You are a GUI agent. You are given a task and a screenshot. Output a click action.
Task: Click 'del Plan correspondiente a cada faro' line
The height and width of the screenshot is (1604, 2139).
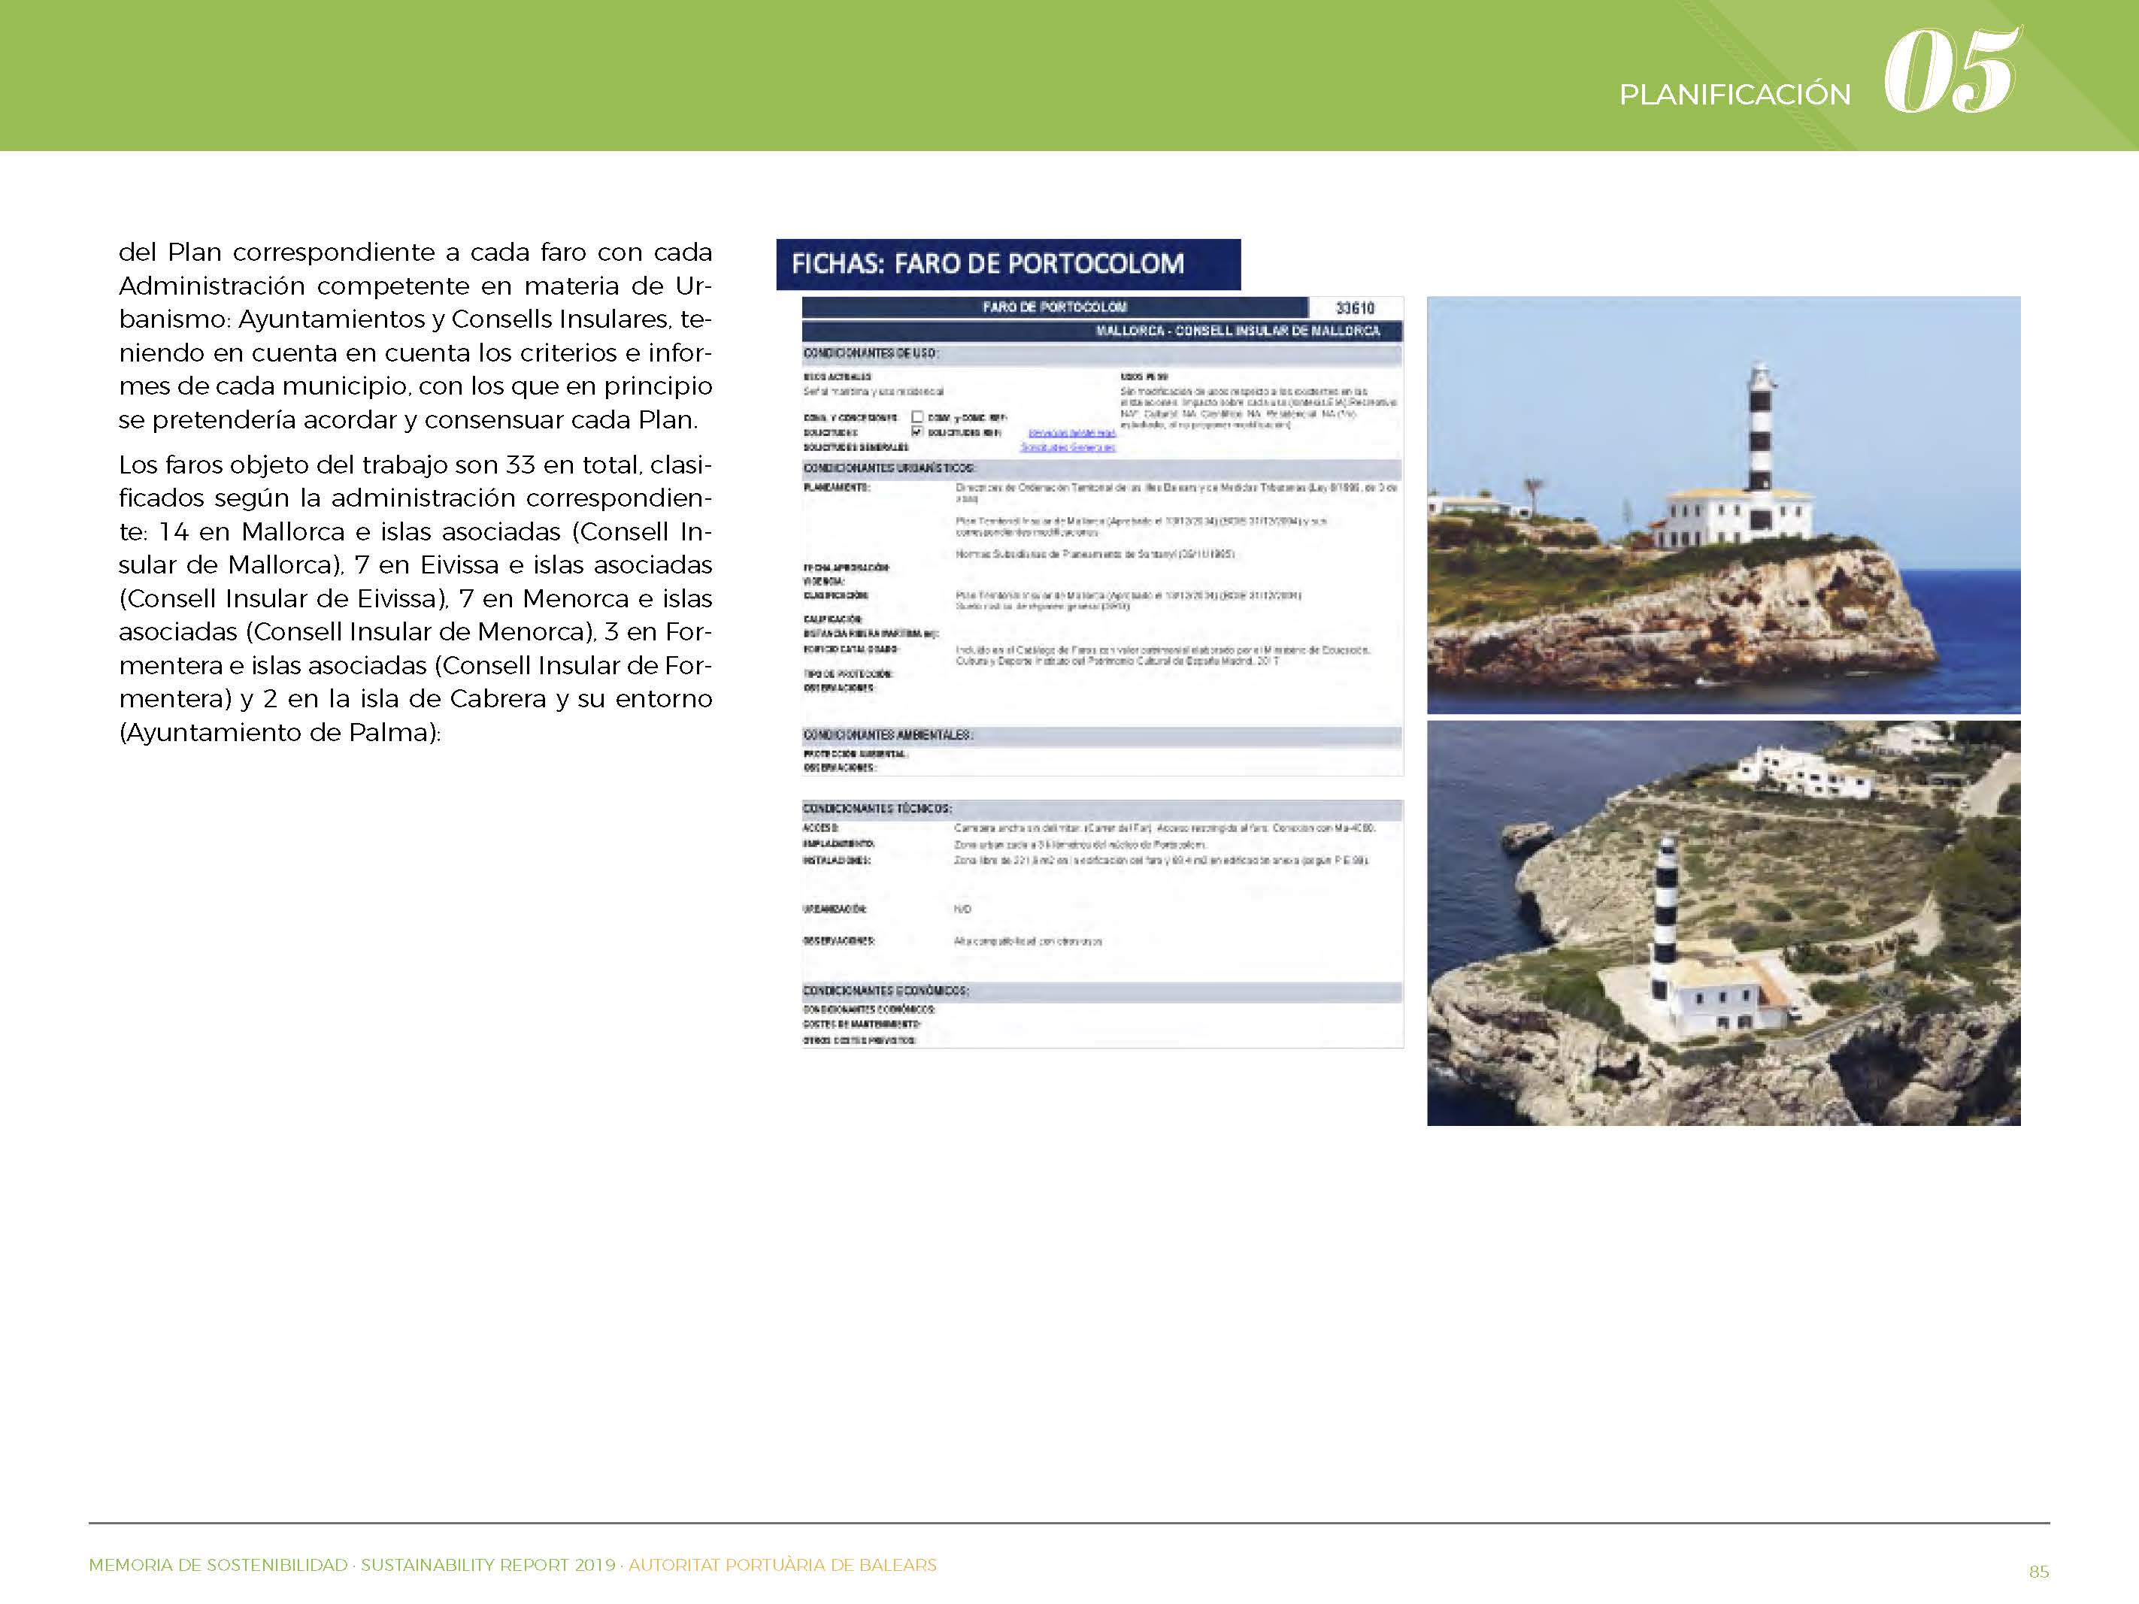coord(415,253)
